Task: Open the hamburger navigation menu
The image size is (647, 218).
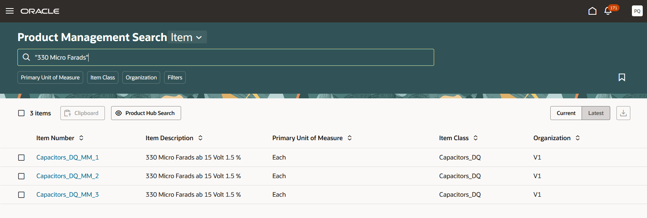Action: [x=10, y=11]
